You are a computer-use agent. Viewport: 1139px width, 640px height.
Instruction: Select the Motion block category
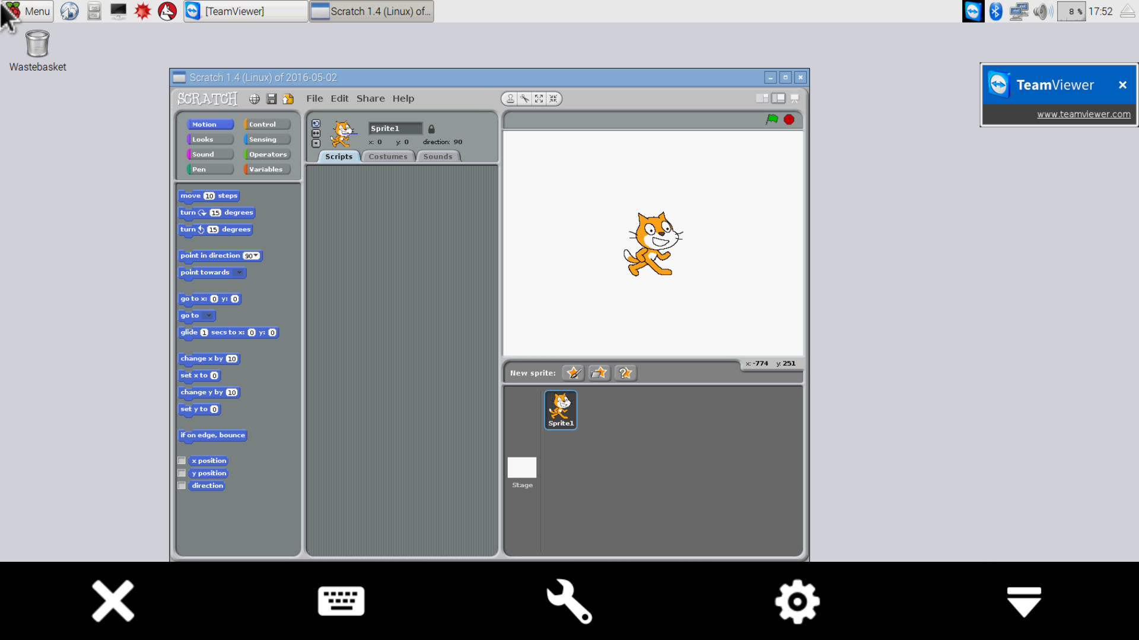(210, 124)
